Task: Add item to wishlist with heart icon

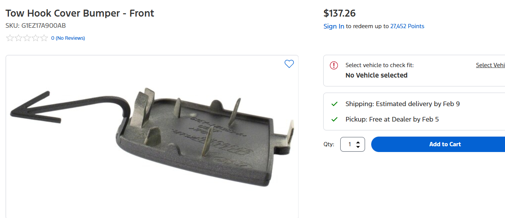Action: (x=289, y=64)
